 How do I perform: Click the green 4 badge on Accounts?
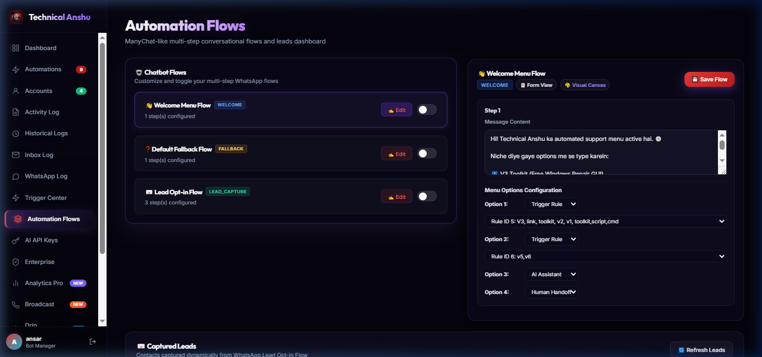[x=81, y=91]
